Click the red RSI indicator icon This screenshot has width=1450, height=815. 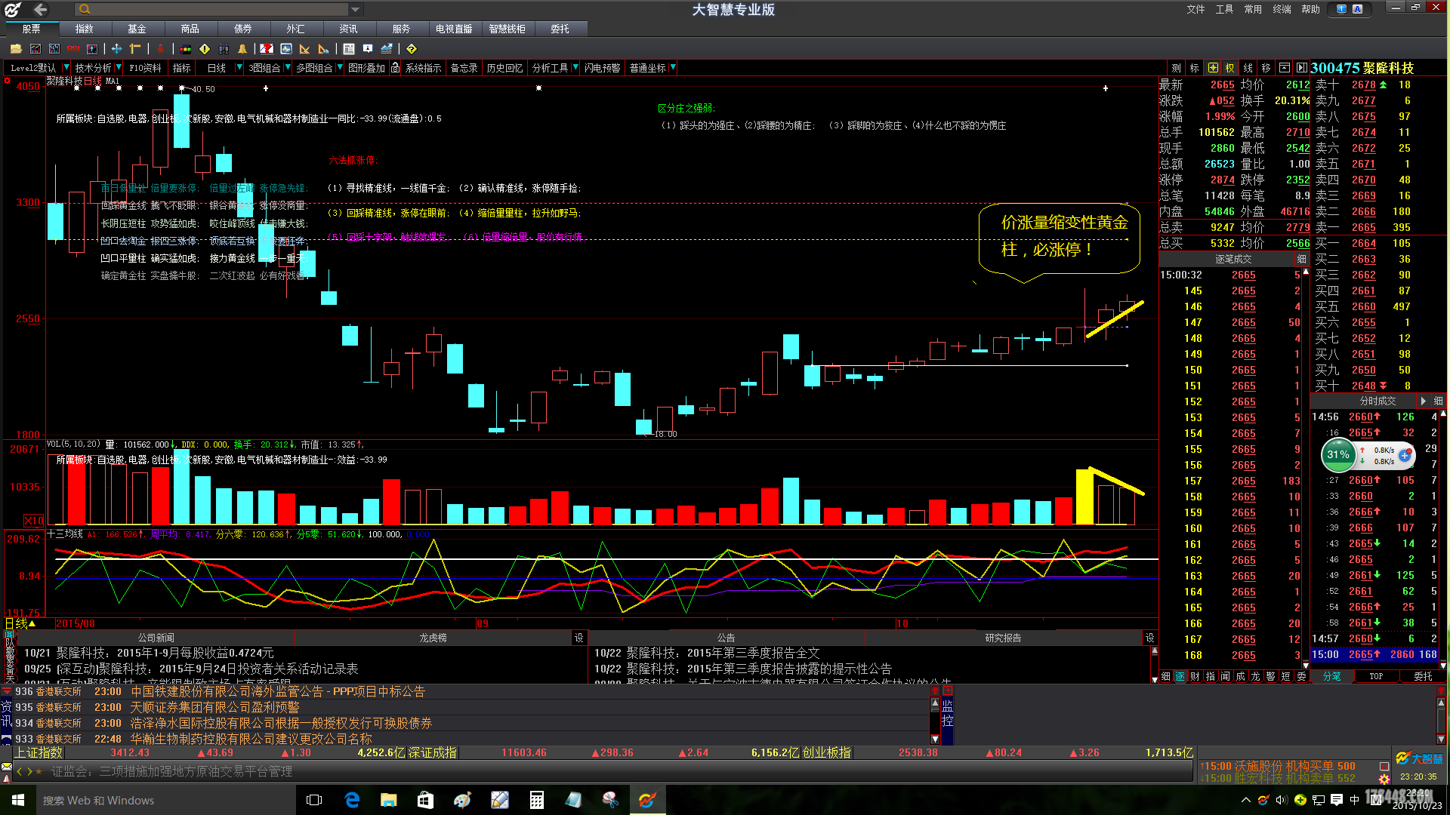point(73,49)
